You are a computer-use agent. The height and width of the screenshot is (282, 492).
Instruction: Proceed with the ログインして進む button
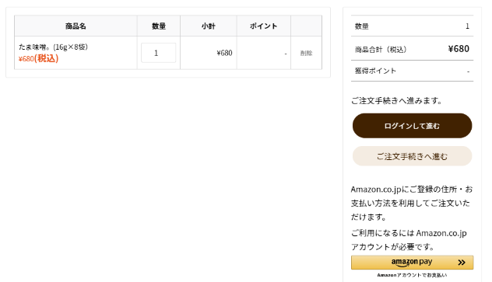(x=412, y=126)
